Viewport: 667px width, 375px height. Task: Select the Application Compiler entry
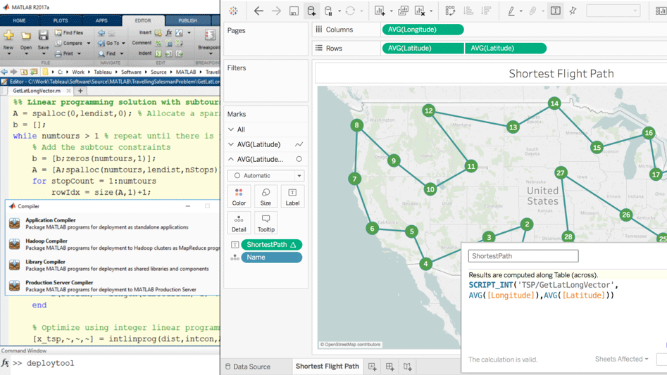[x=51, y=220]
